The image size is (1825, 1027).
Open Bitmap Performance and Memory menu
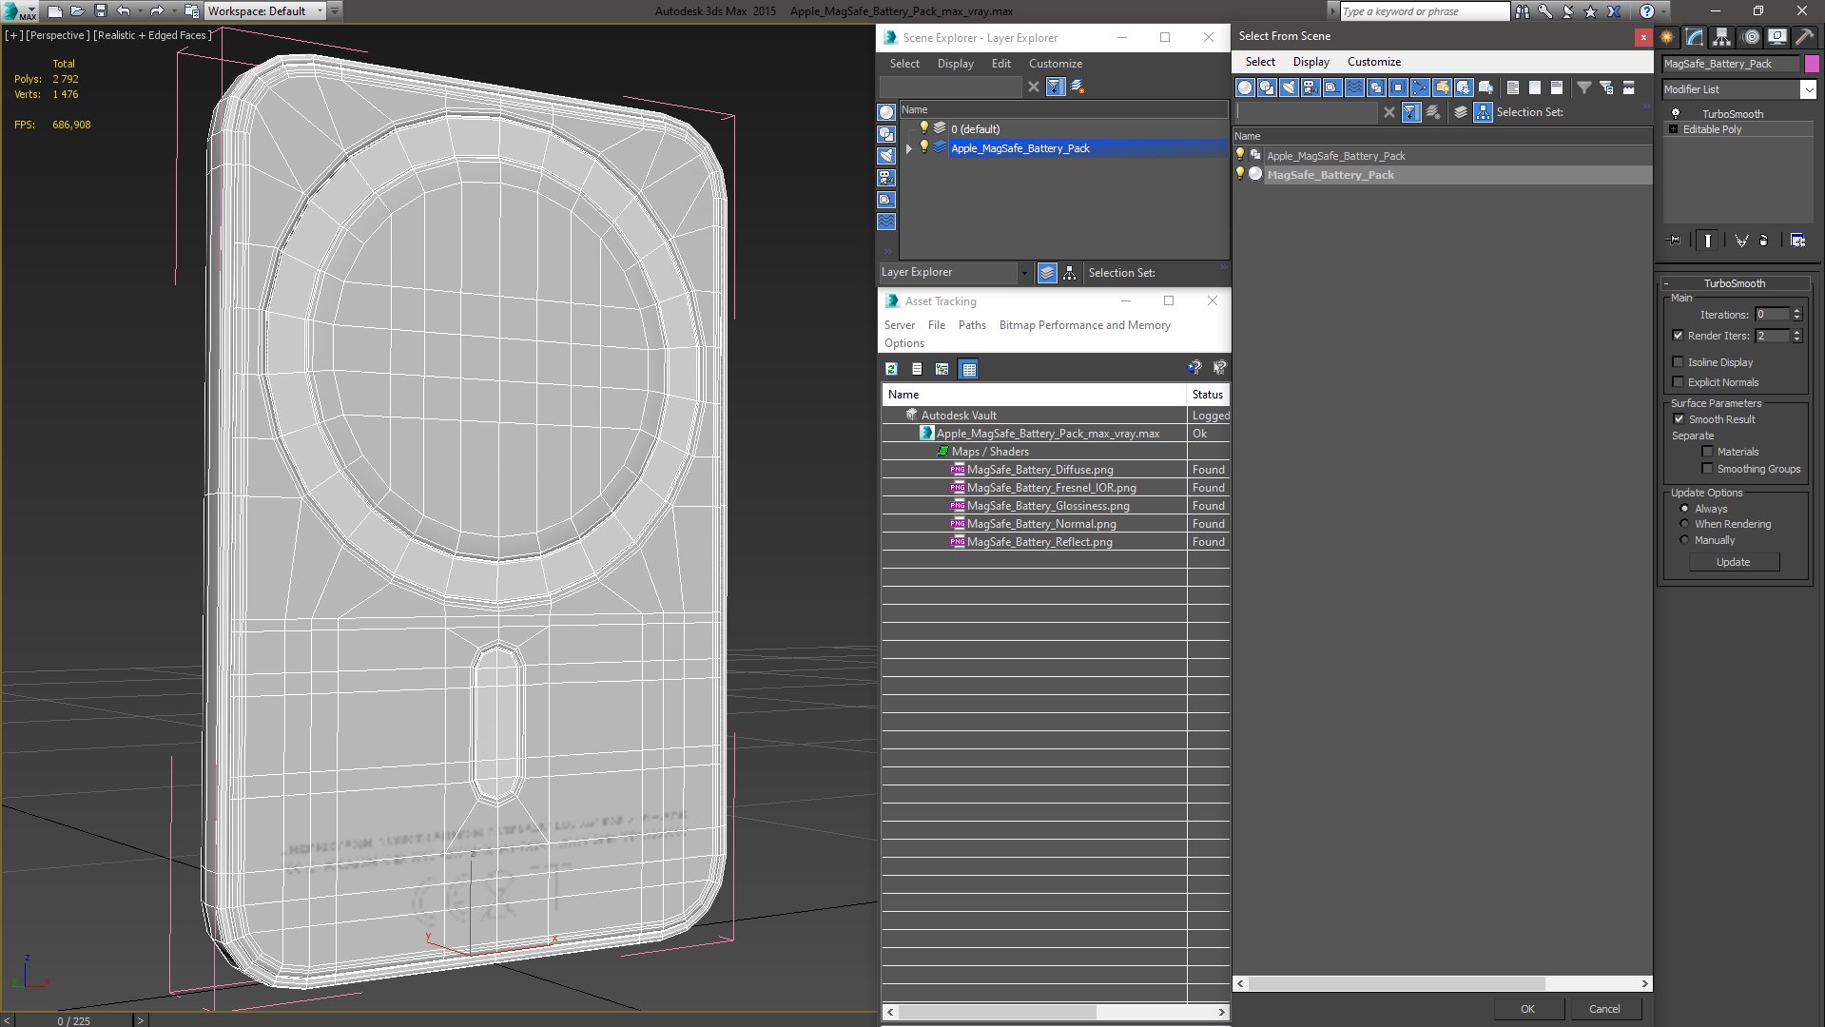pos(1084,325)
